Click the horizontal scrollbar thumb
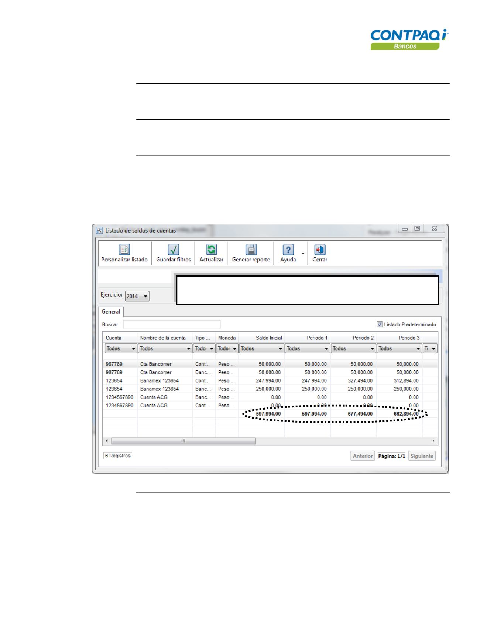494x640 pixels. coord(183,441)
